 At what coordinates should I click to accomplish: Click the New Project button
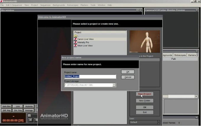pyautogui.click(x=145, y=94)
